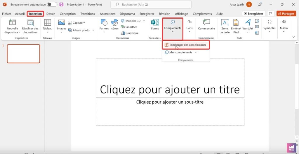Screen dimensions: 299x154
Task: Insert Icônes from the ribbon
Action: pos(114,25)
